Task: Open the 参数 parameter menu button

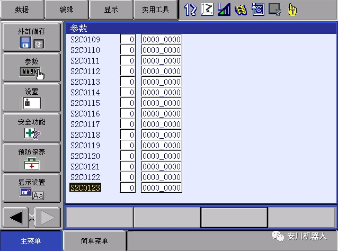Action: click(31, 67)
